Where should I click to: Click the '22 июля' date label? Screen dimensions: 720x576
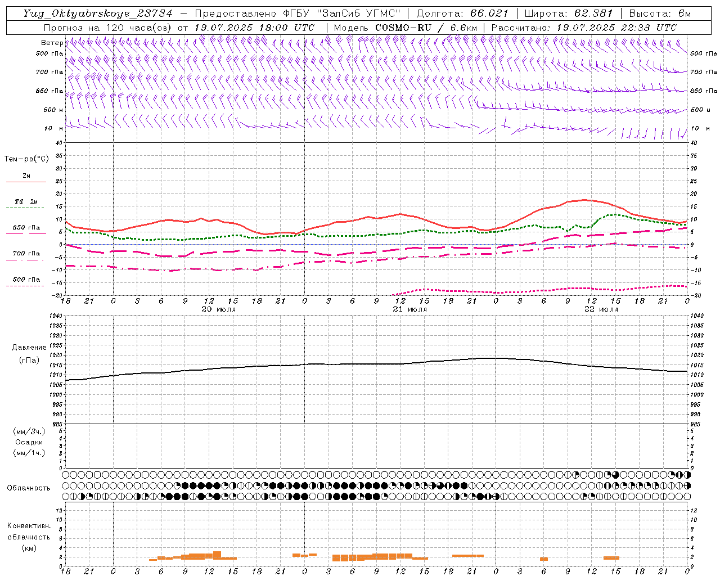pyautogui.click(x=601, y=309)
